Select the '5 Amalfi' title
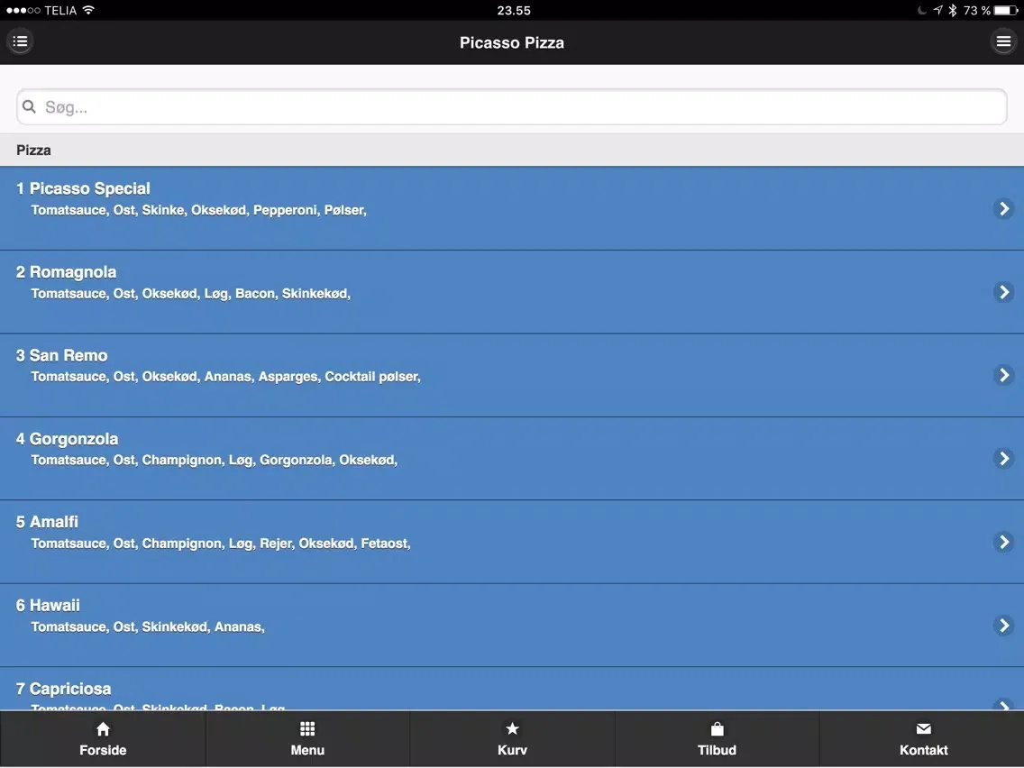The height and width of the screenshot is (768, 1024). pos(47,522)
